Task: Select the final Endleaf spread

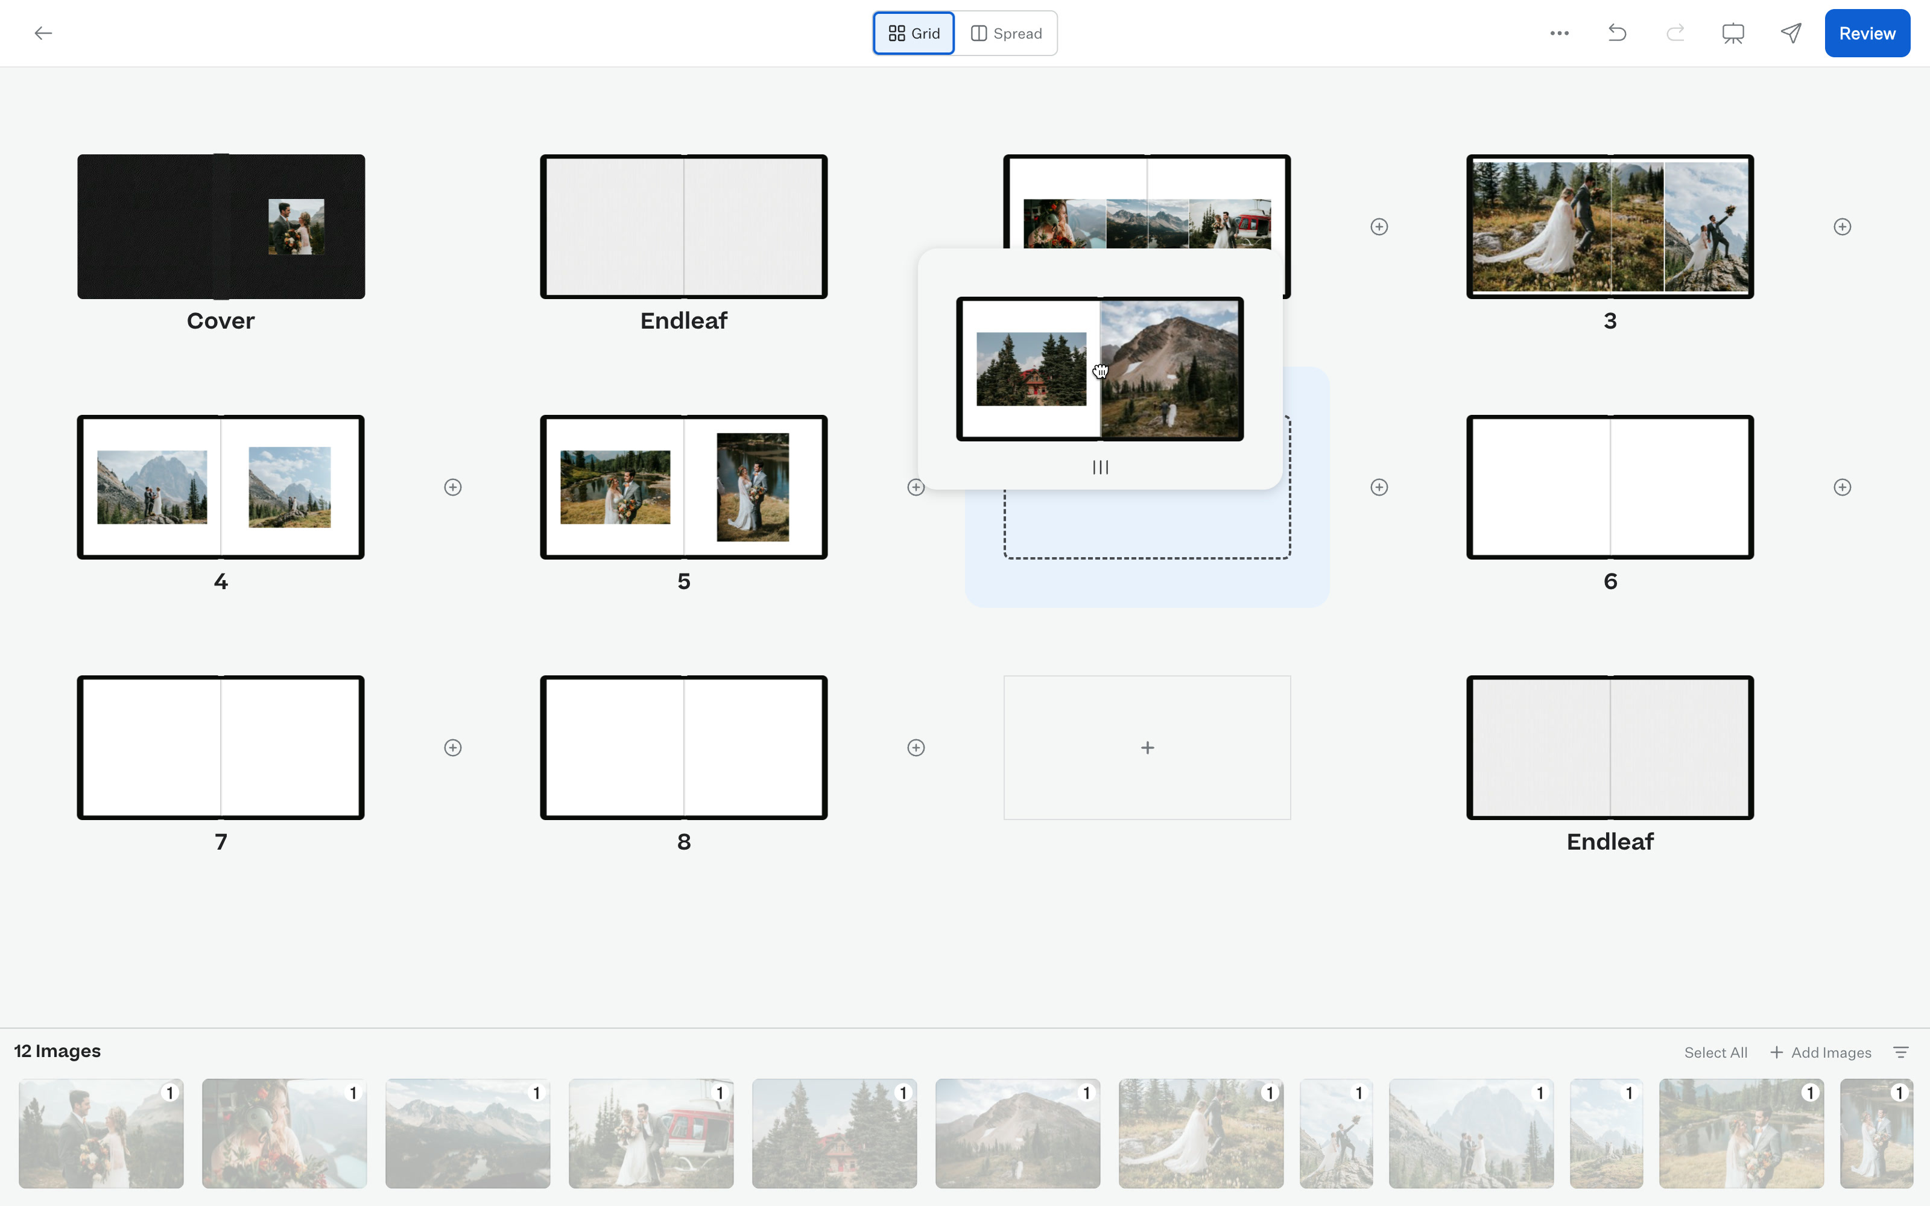Action: (1609, 747)
